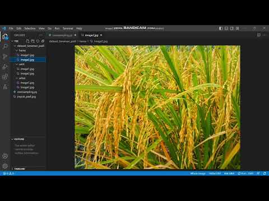The width and height of the screenshot is (269, 201).
Task: Select the image2.jpg editor tab
Action: point(91,35)
